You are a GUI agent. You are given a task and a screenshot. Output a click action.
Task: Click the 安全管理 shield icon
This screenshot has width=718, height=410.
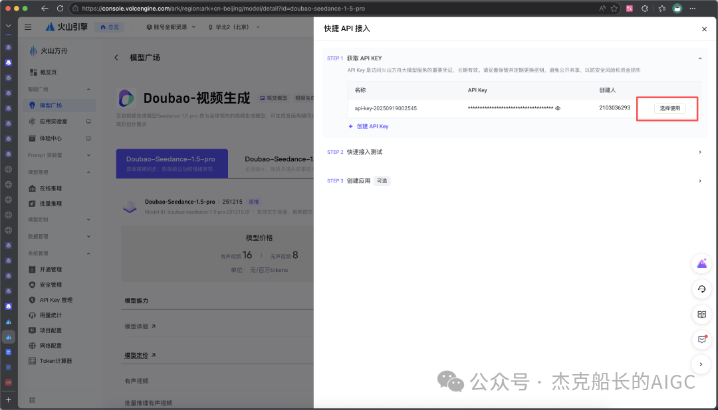pyautogui.click(x=32, y=285)
